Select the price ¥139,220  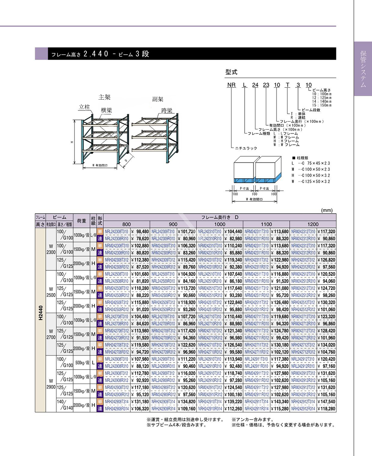[233, 401]
